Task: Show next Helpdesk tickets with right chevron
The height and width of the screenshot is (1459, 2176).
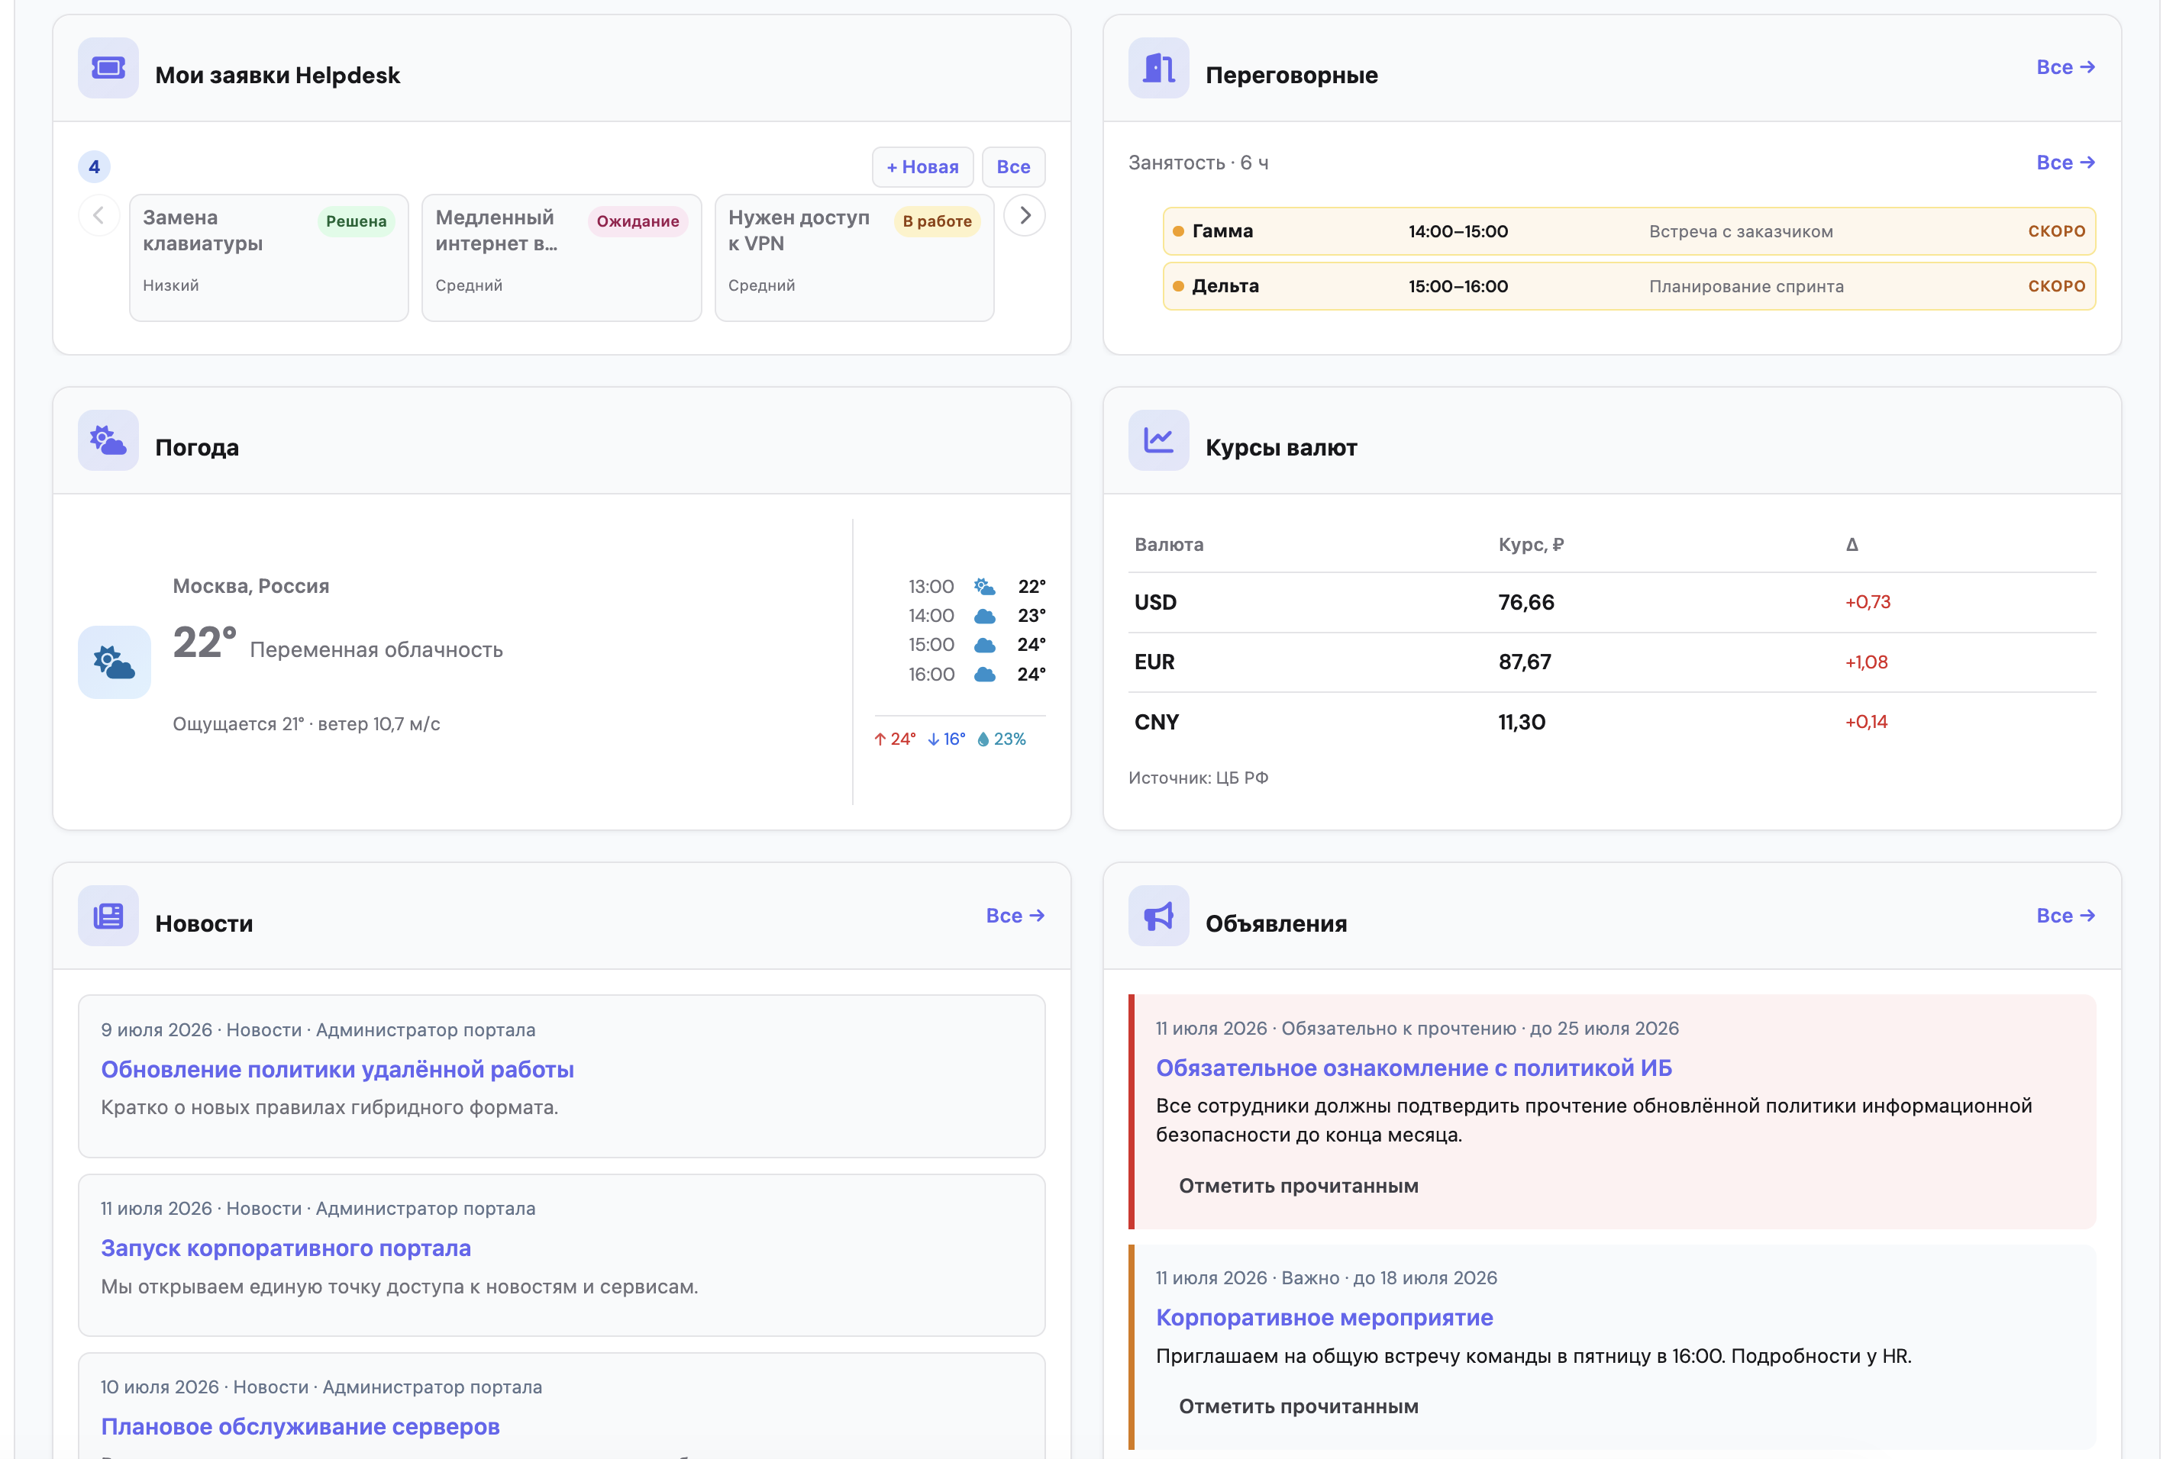Action: point(1024,216)
